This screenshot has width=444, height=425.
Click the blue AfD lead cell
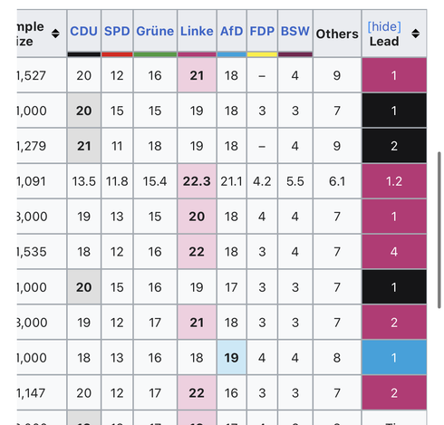[394, 358]
